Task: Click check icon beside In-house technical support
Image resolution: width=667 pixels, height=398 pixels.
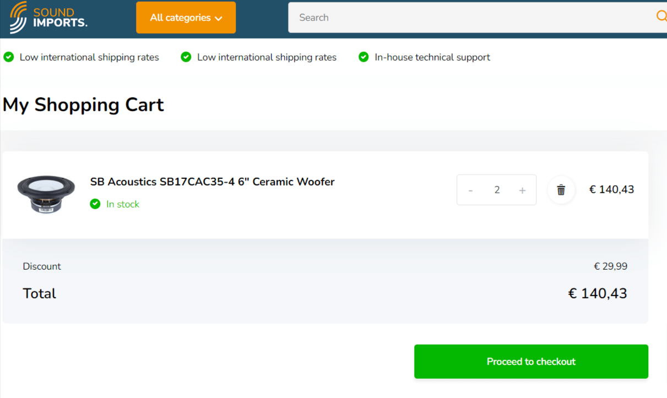Action: [364, 57]
